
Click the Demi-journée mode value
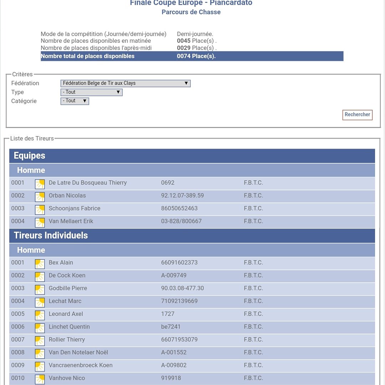tap(195, 34)
